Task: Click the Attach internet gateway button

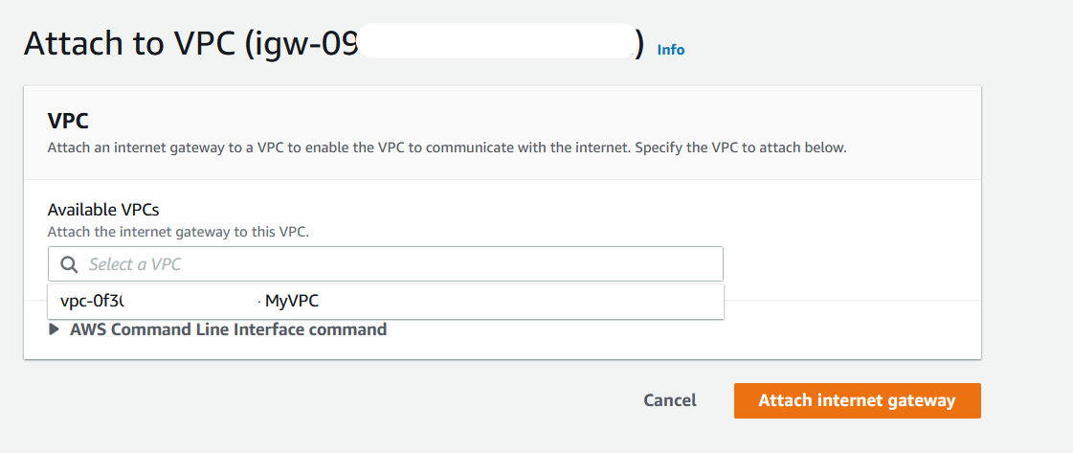Action: point(857,400)
